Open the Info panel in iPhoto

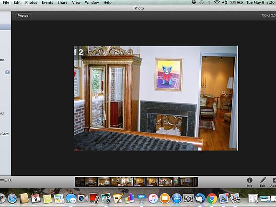tap(250, 182)
